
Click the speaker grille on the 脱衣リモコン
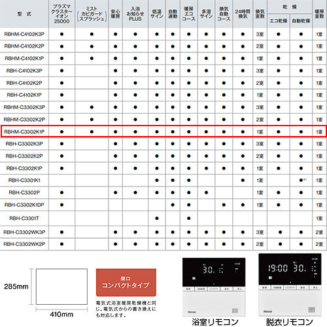coord(311,310)
